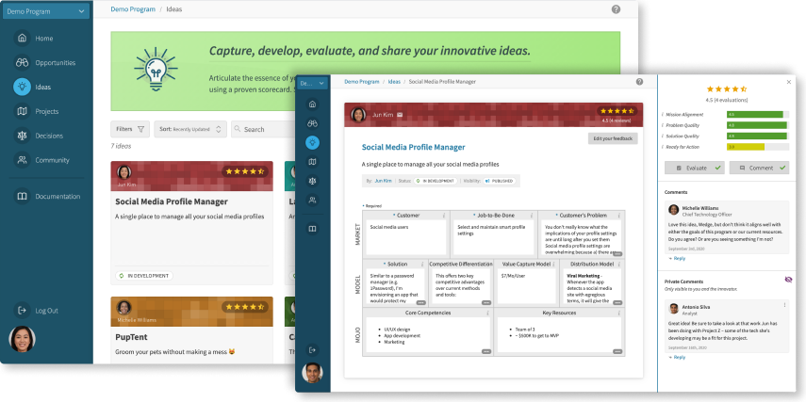Expand the Demo Program selector dropdown
The image size is (806, 402).
click(x=45, y=10)
